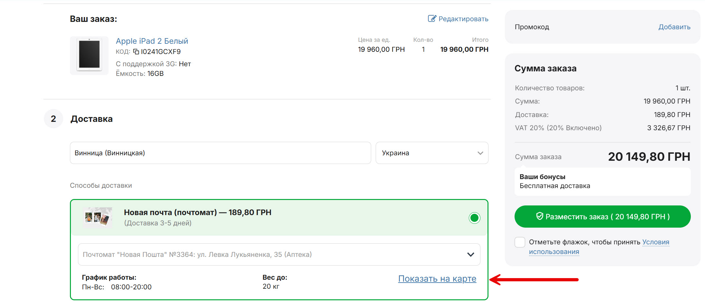Copy product code with the copy icon
Image resolution: width=705 pixels, height=308 pixels.
click(136, 52)
